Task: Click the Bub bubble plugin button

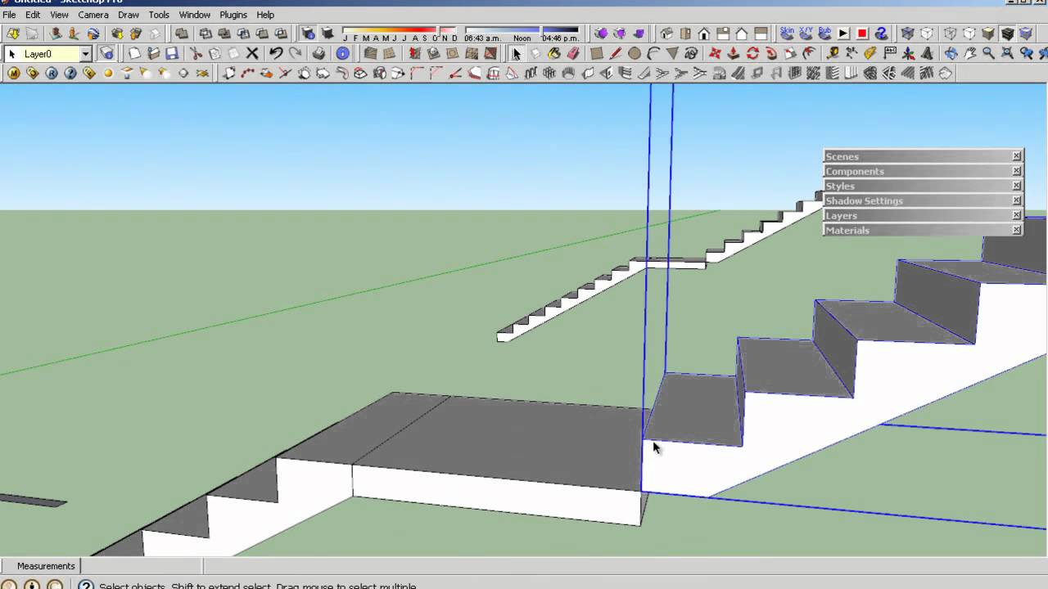Action: click(x=824, y=34)
